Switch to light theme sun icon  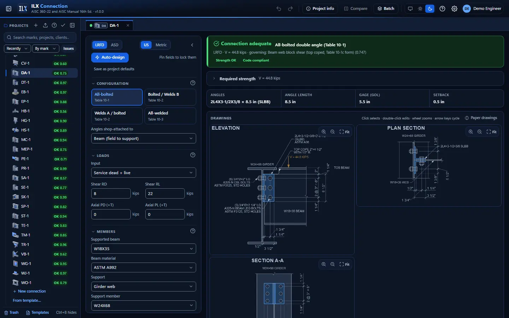(x=420, y=8)
